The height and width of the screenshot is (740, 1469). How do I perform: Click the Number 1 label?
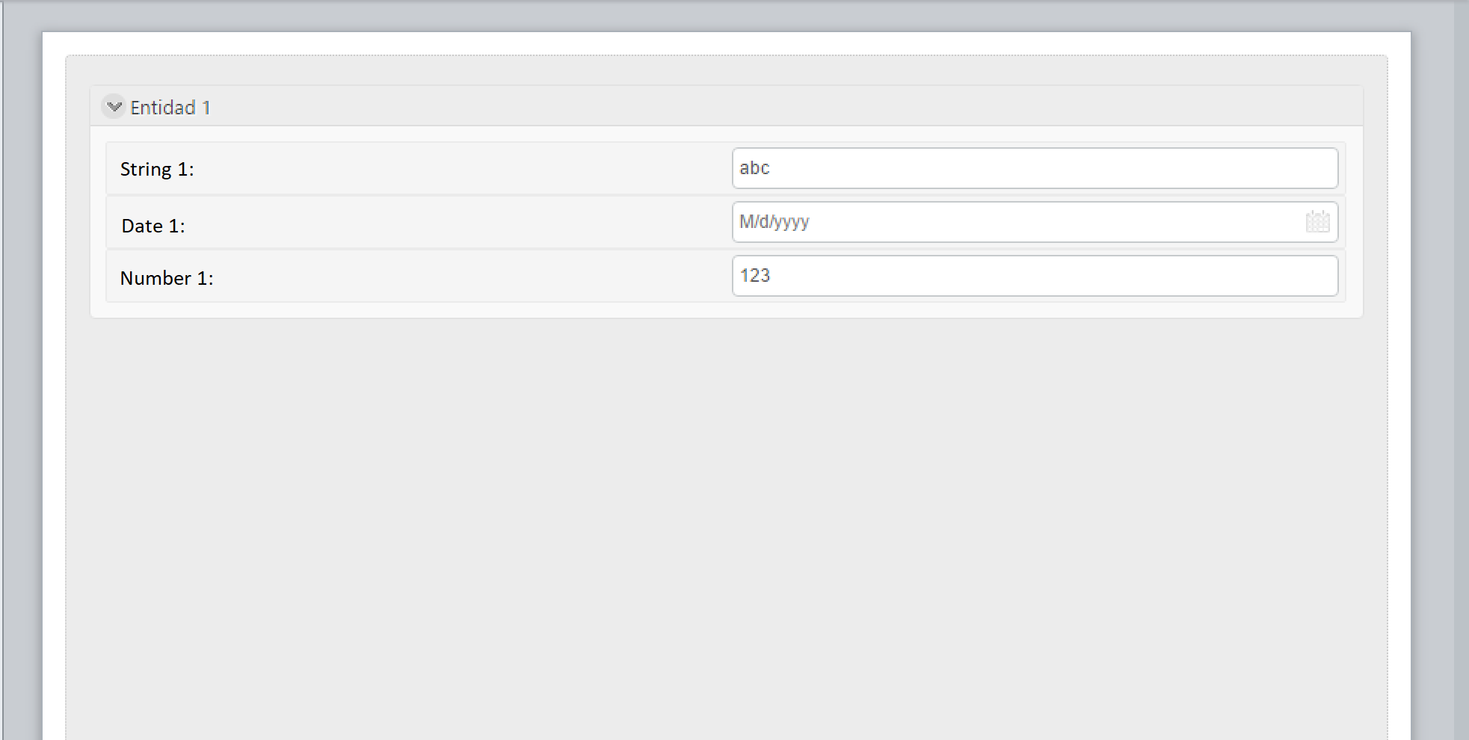(167, 278)
